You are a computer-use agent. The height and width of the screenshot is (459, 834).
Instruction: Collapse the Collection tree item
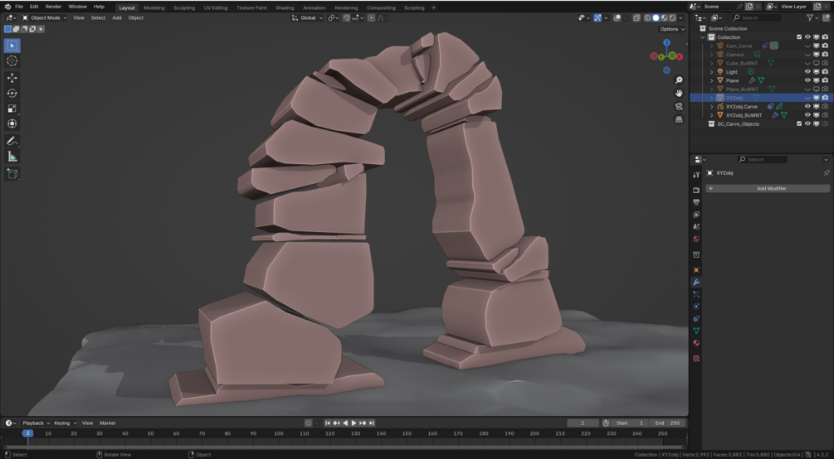(x=703, y=37)
